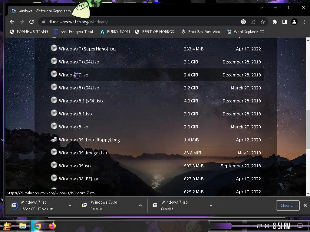Download Windows 8.iso
Screen dimensions: 310x232
tap(74, 127)
